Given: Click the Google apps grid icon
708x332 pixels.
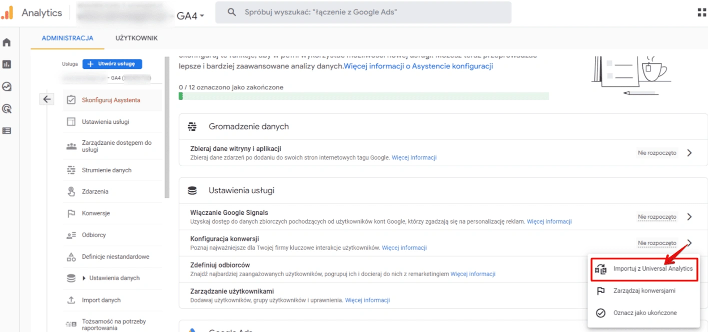Looking at the screenshot, I should (701, 13).
